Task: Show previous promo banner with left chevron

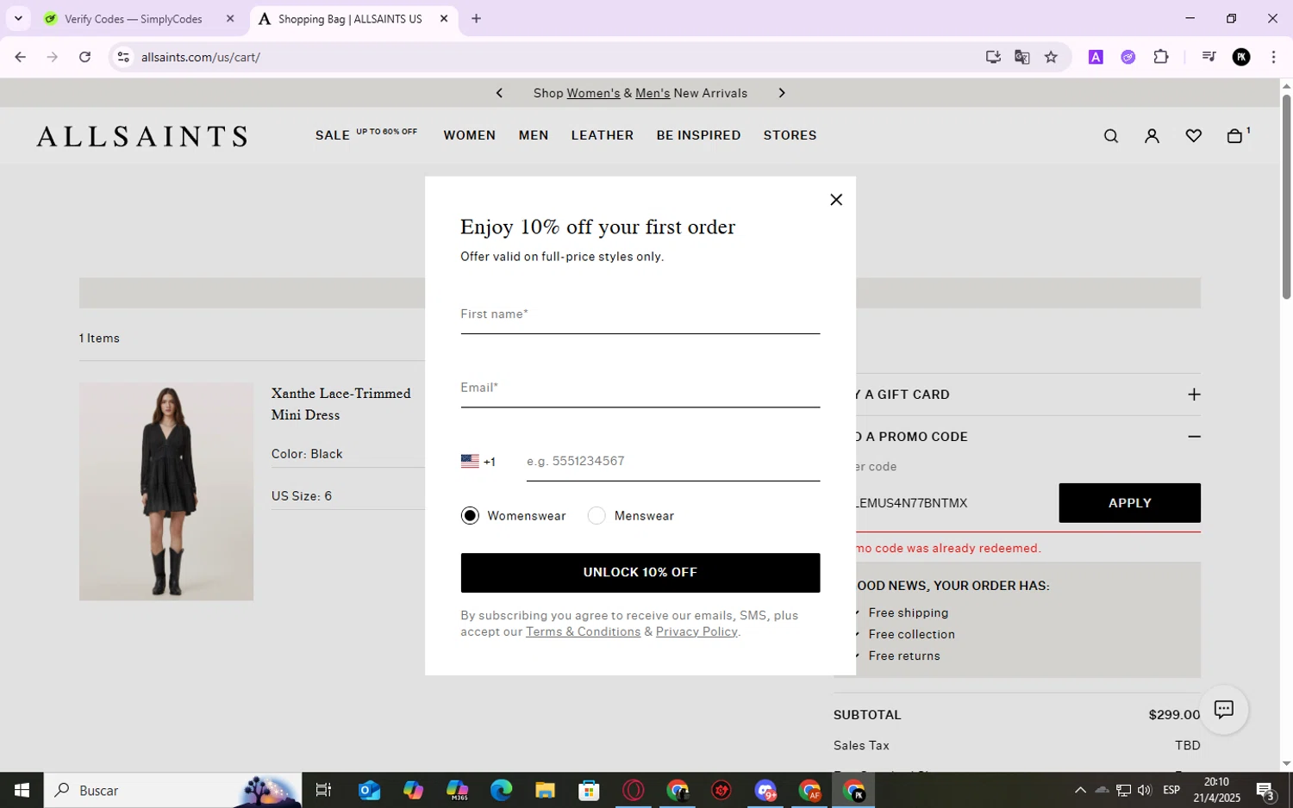Action: pos(499,93)
